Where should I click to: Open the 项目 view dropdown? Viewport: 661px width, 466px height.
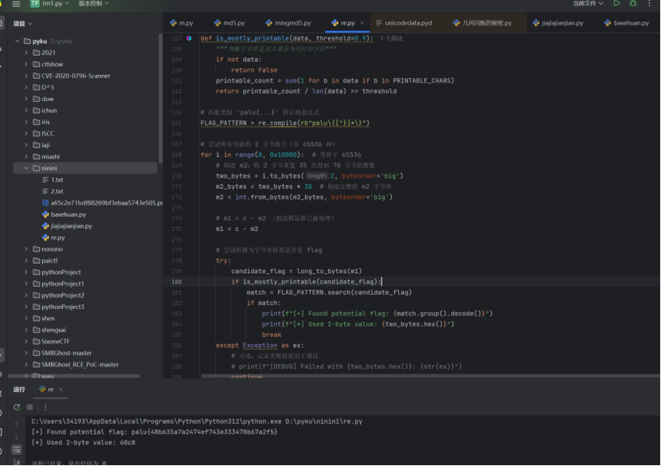coord(23,24)
